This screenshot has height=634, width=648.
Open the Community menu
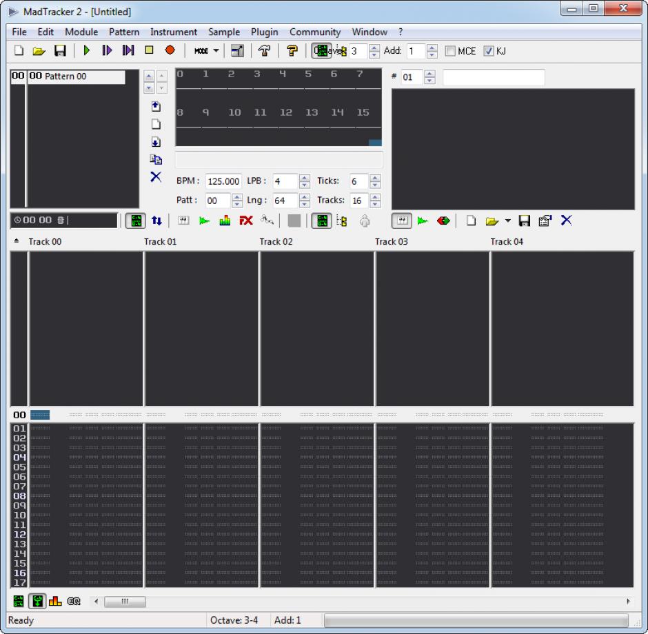315,32
